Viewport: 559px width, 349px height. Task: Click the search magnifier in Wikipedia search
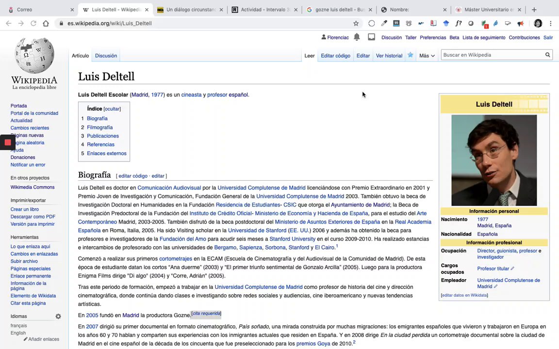(x=547, y=55)
